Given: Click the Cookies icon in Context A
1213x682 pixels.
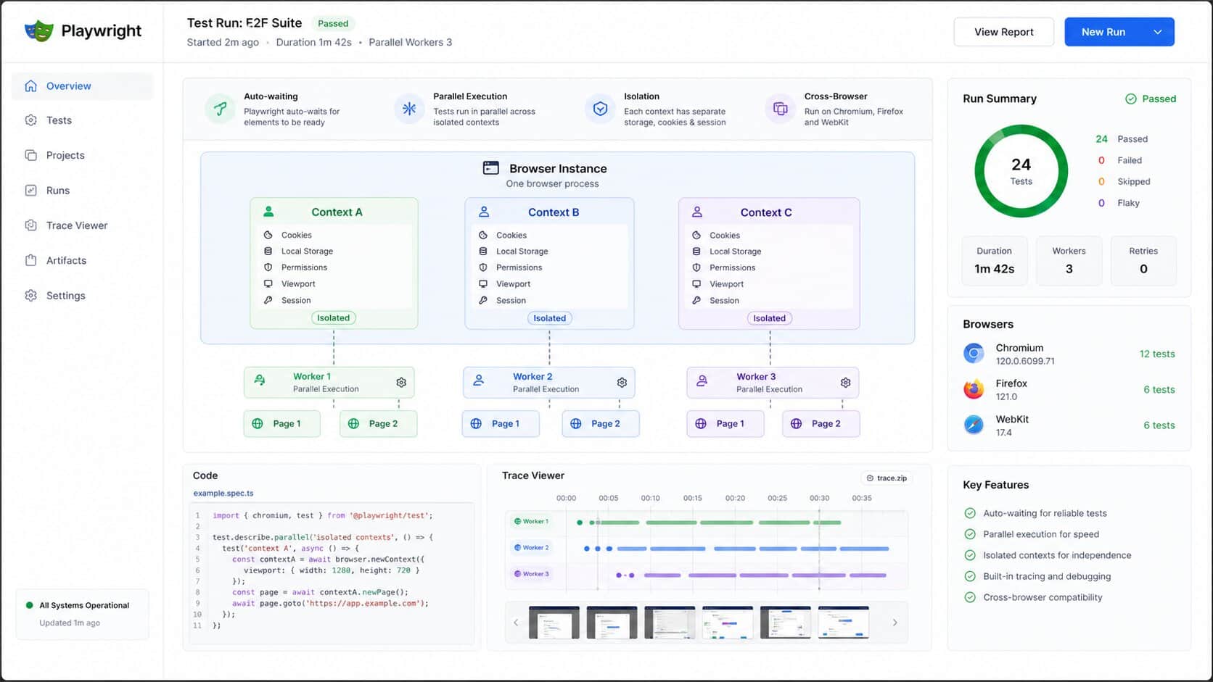Looking at the screenshot, I should (268, 235).
